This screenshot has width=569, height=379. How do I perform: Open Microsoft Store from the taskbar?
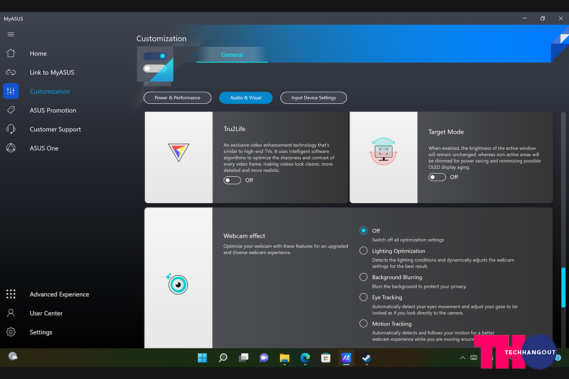326,358
